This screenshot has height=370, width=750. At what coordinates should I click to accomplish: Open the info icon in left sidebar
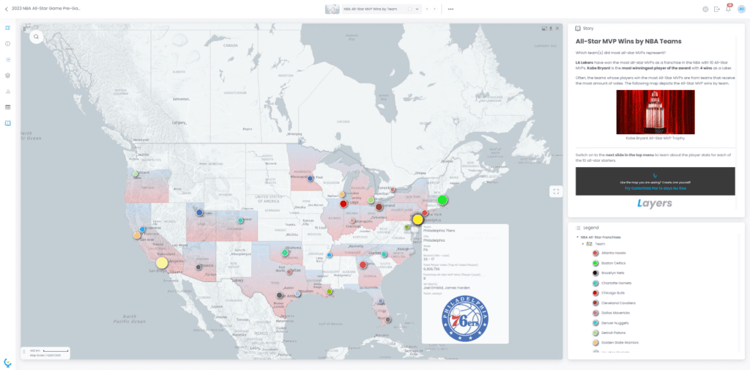tap(7, 43)
